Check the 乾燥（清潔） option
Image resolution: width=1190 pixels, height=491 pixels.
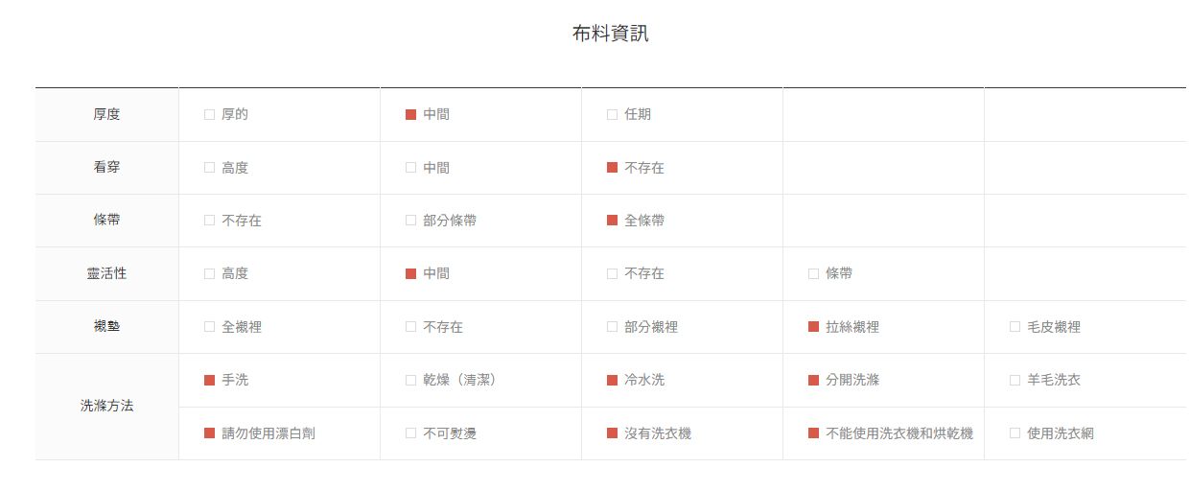pyautogui.click(x=410, y=380)
